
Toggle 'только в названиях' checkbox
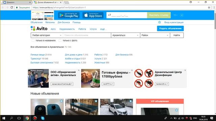(x=33, y=40)
